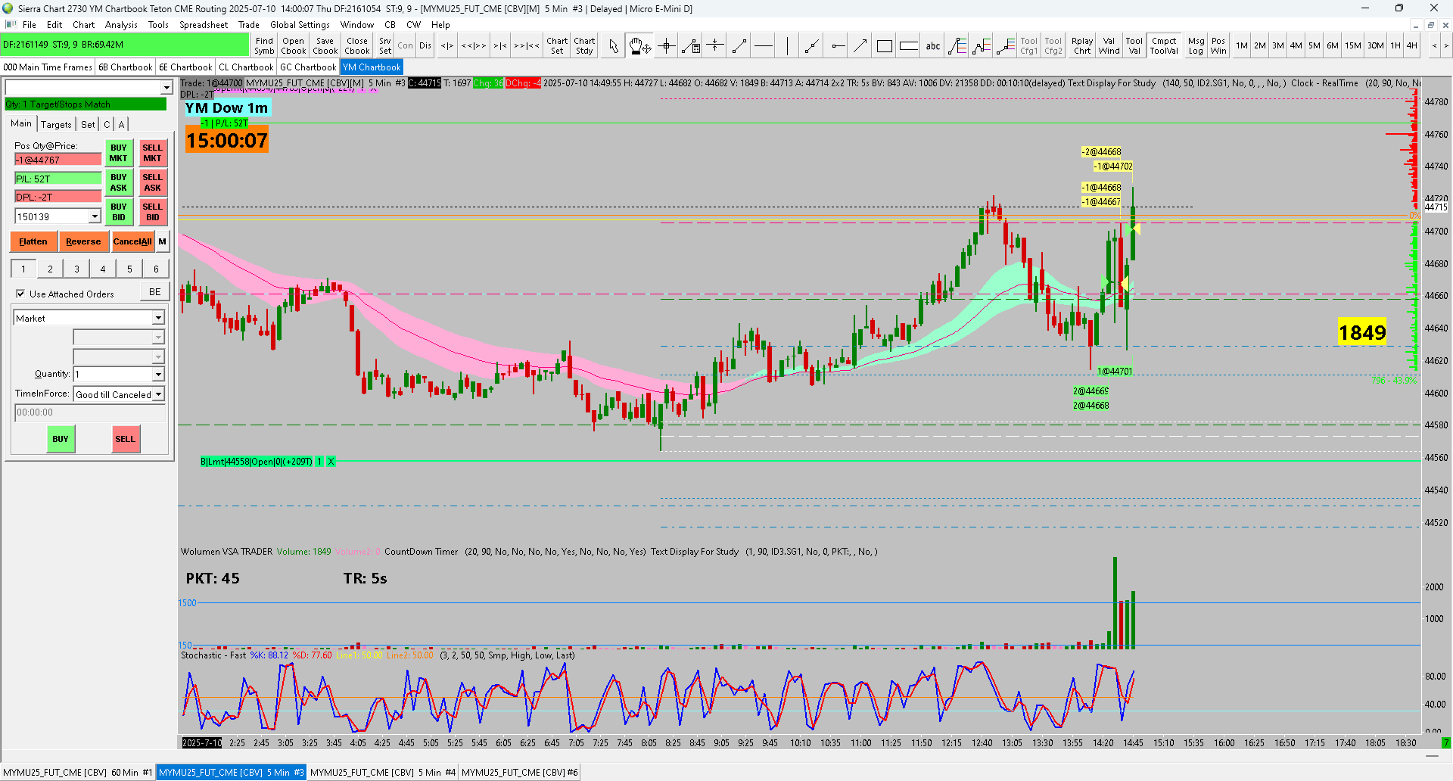Open the Market order type dropdown
Viewport: 1453px width, 781px height.
[x=158, y=319]
